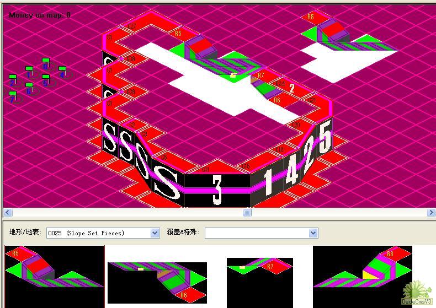Screen dimensions: 436x308
Task: Select waypoint flag 7 on the map
Action: [x=12, y=98]
